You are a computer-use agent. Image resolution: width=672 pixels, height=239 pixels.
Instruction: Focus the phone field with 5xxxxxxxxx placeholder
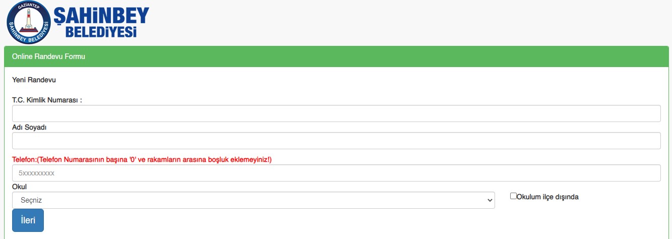tap(336, 173)
